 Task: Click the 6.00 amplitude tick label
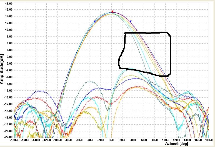point(9,43)
